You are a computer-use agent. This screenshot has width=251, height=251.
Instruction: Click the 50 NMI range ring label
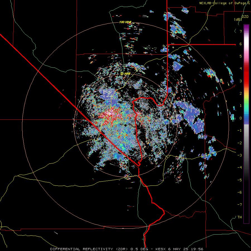125,74
